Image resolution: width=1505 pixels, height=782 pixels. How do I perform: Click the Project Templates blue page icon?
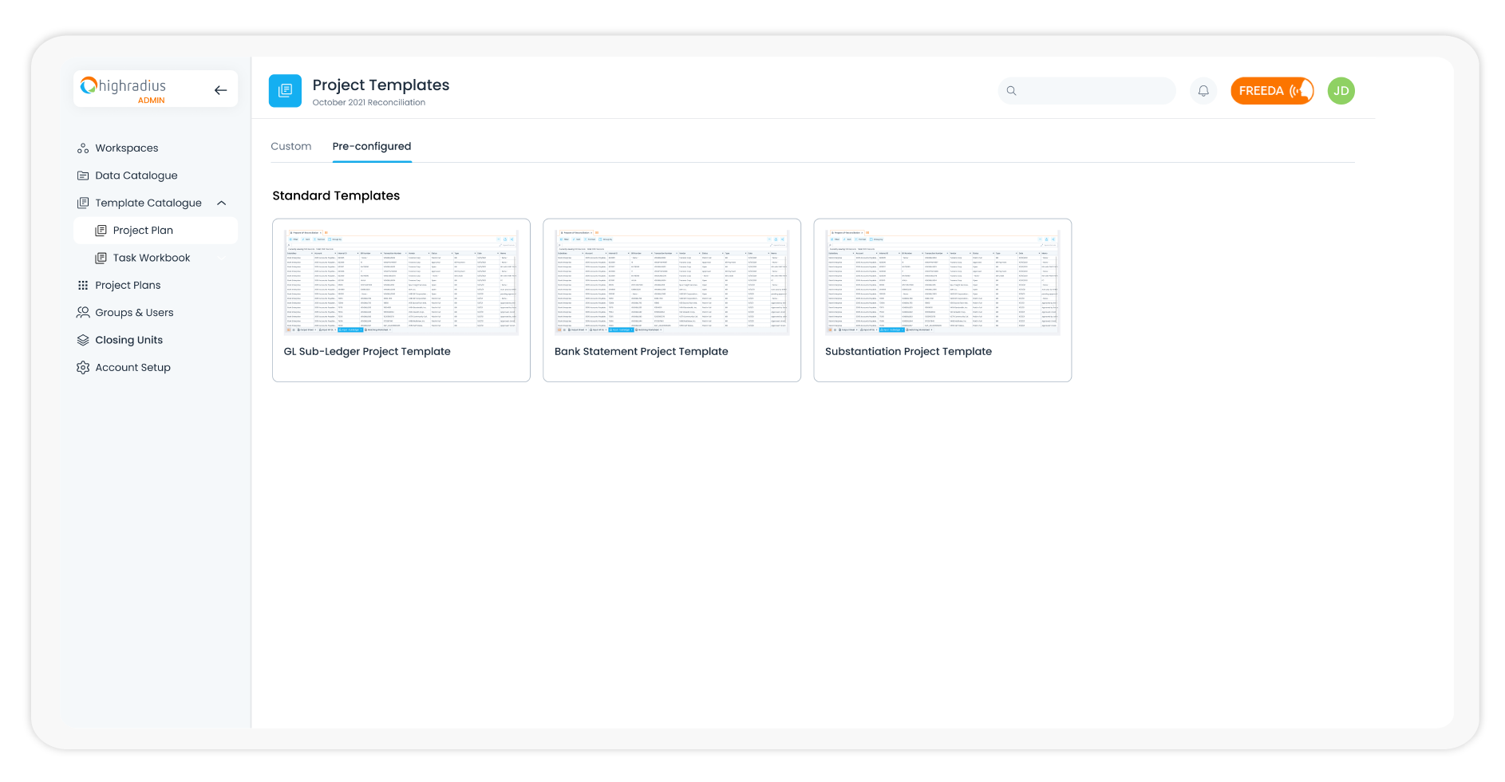click(x=285, y=91)
